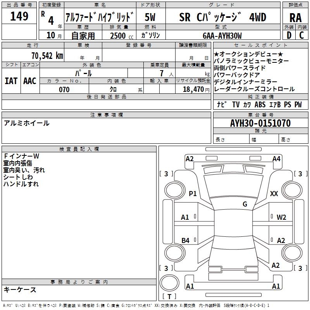Viewport: 310px width, 310px height.
Task: Select the アルミホイール caution note
Action: (x=26, y=123)
